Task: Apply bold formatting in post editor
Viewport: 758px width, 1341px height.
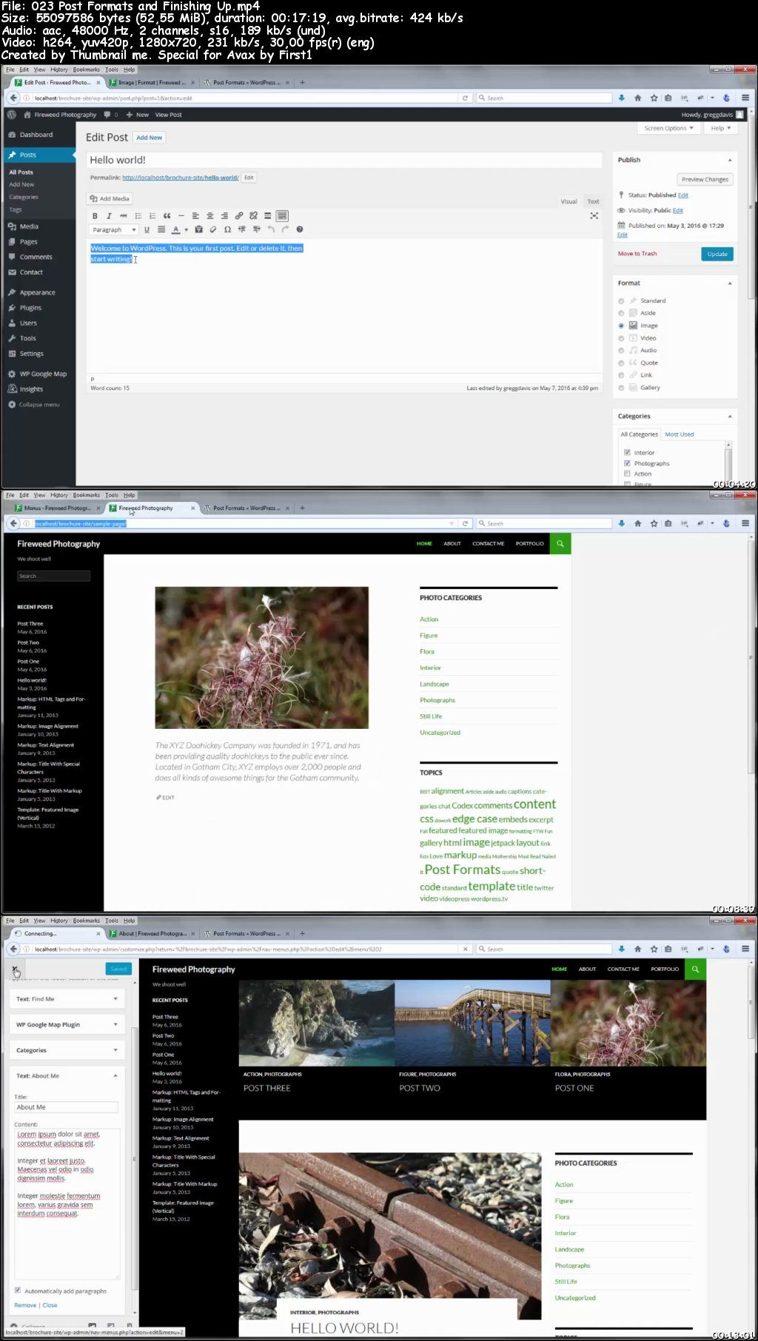Action: [x=95, y=216]
